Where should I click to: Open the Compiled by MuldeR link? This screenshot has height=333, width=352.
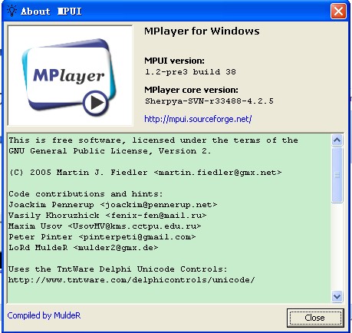(x=44, y=315)
